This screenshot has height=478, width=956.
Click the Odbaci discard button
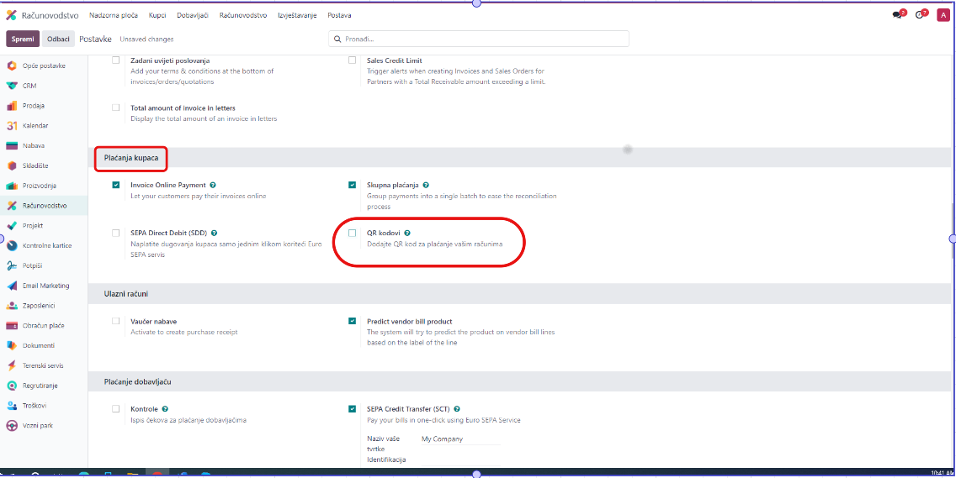coord(58,39)
